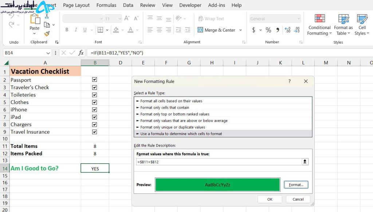Click the Orientation text angle icon

[178, 18]
